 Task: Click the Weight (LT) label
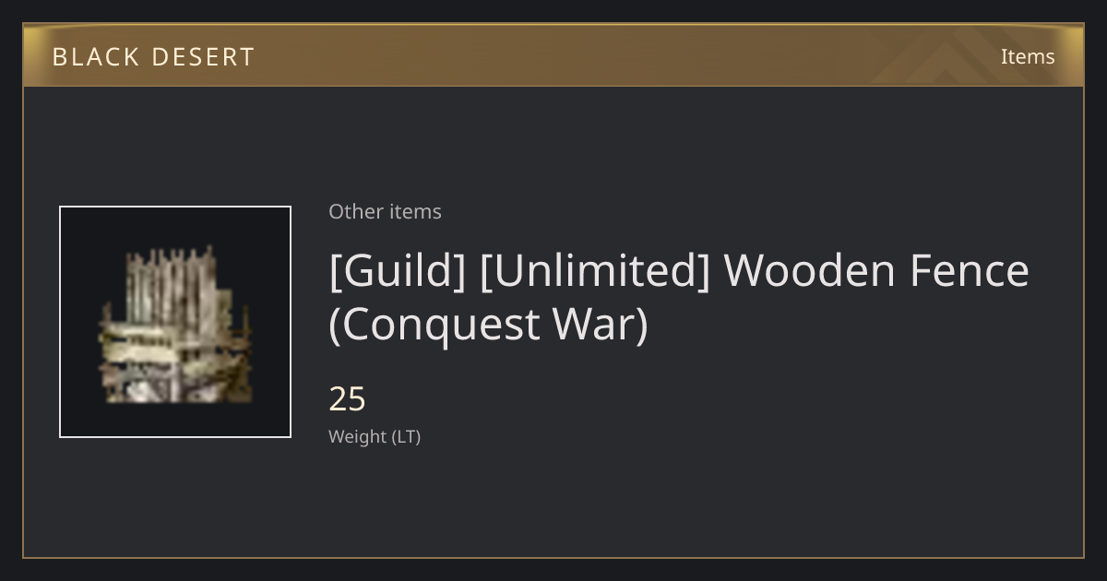tap(375, 436)
